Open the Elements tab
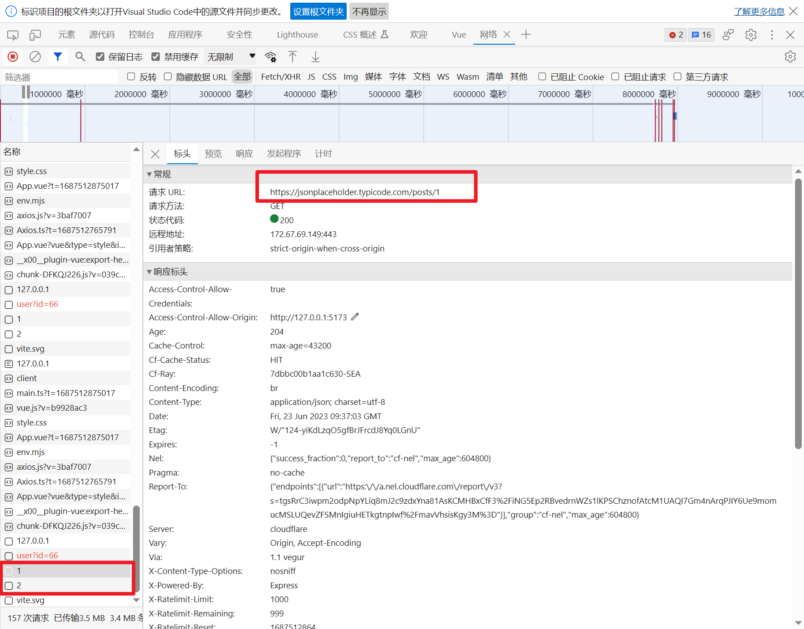 tap(66, 34)
